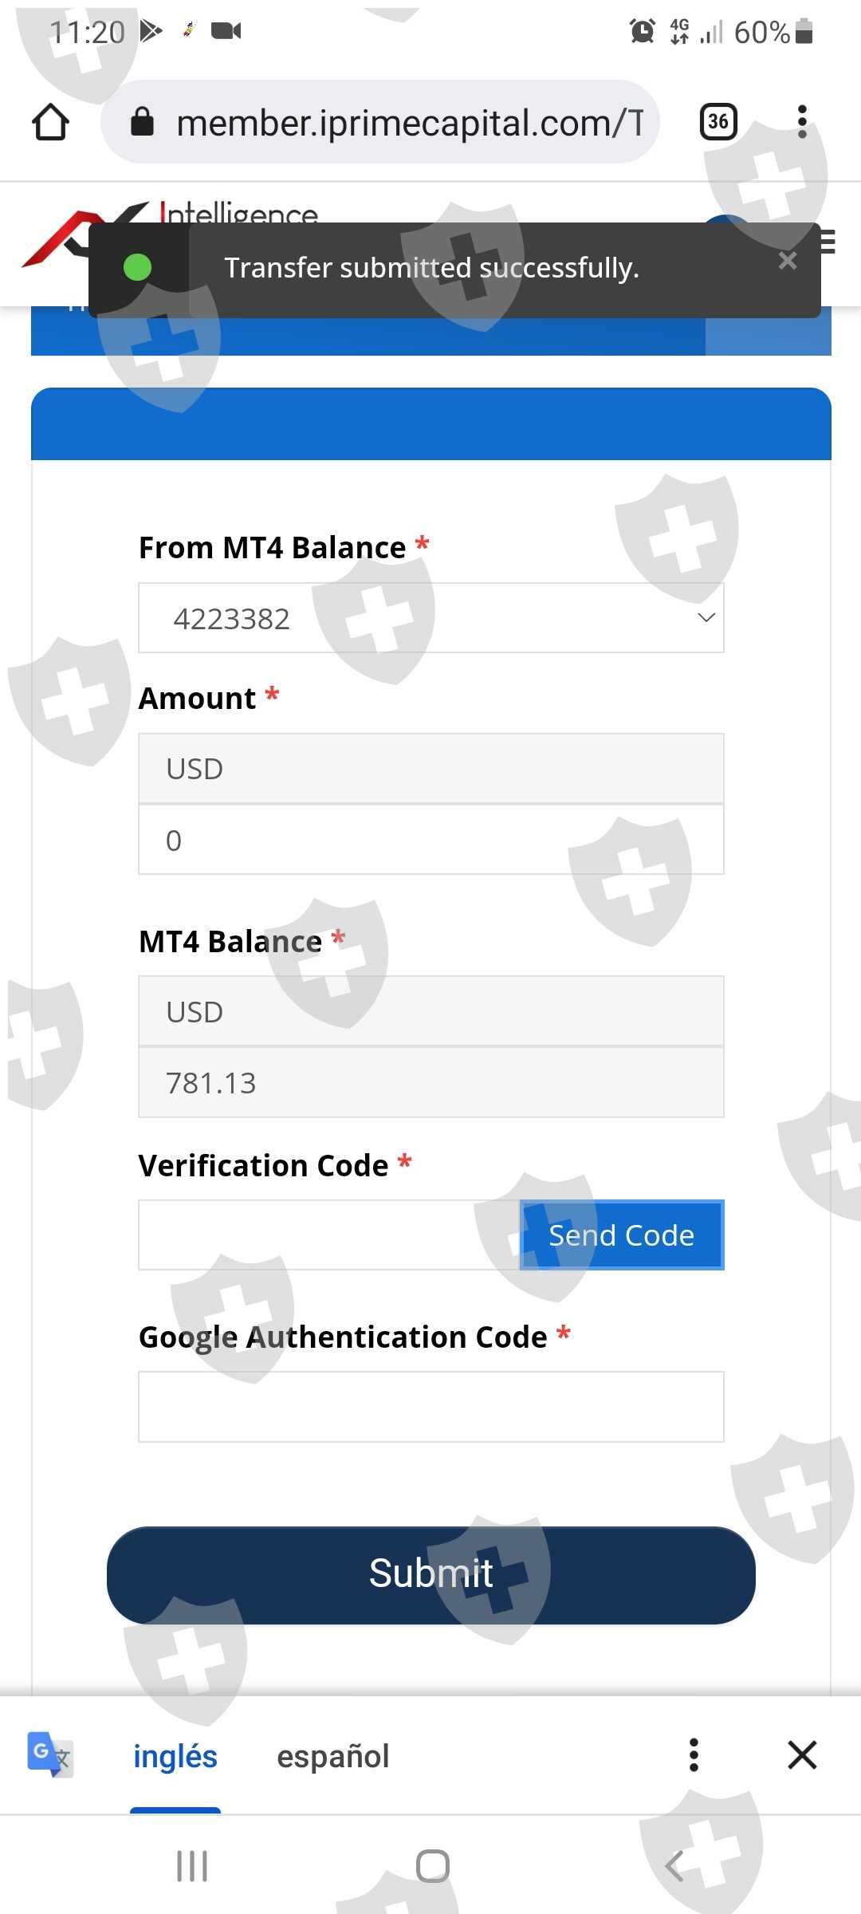Focus the Amount input field
This screenshot has height=1914, width=861.
[x=431, y=840]
